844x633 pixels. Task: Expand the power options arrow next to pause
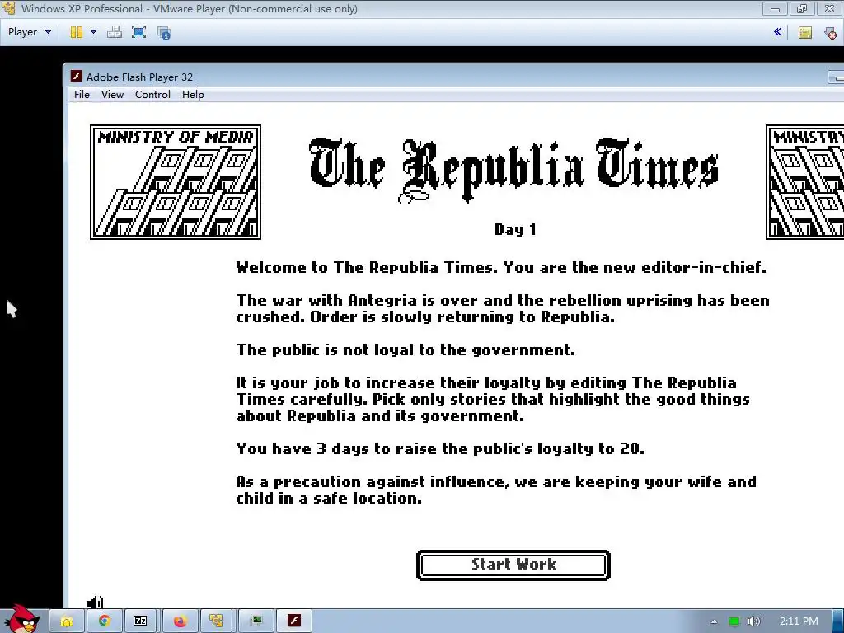click(x=93, y=32)
